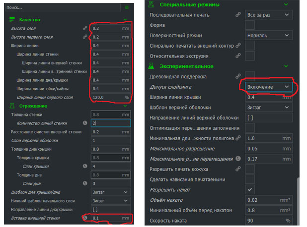Screen dimensions: 307x227
Task: Click the Специальные режимы header label
Action: tap(189, 4)
